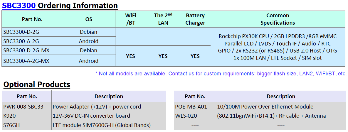Screen dimensions: 348x132
Task: Select the POE-MB-A01 part number cell
Action: tap(195, 107)
